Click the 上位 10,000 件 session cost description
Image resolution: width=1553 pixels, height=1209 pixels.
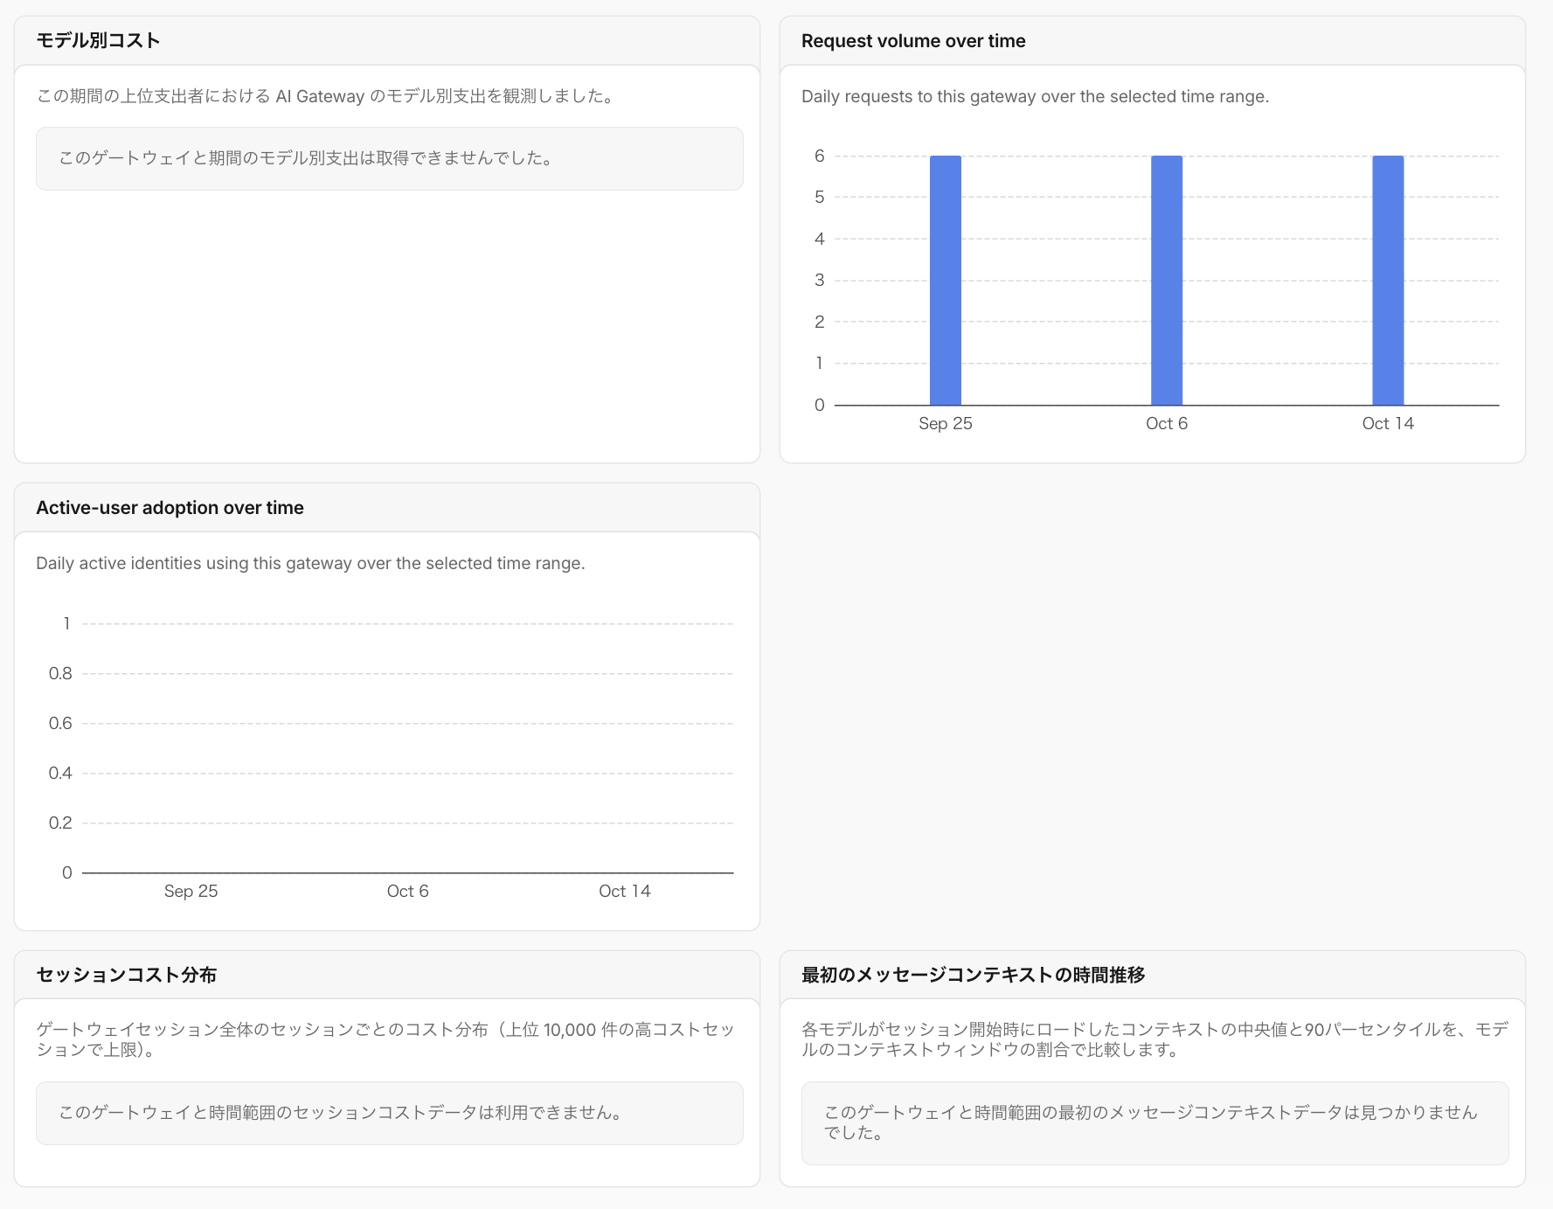click(x=385, y=1039)
